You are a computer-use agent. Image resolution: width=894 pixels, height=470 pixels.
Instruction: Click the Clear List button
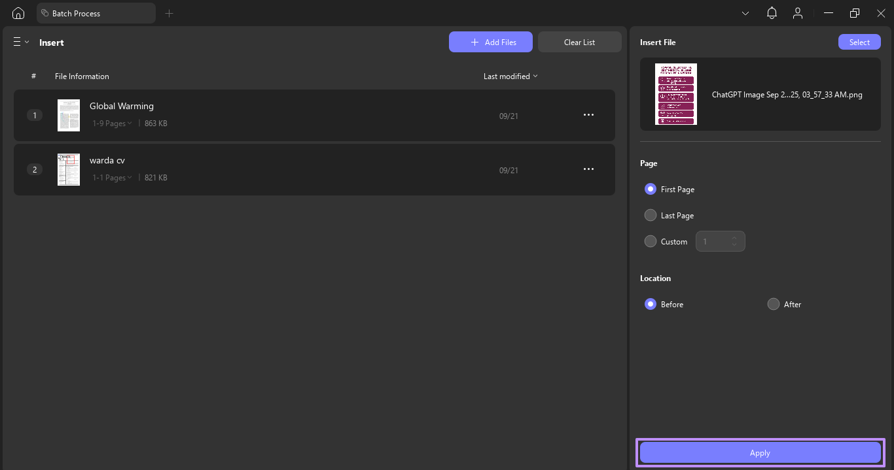[x=580, y=42]
